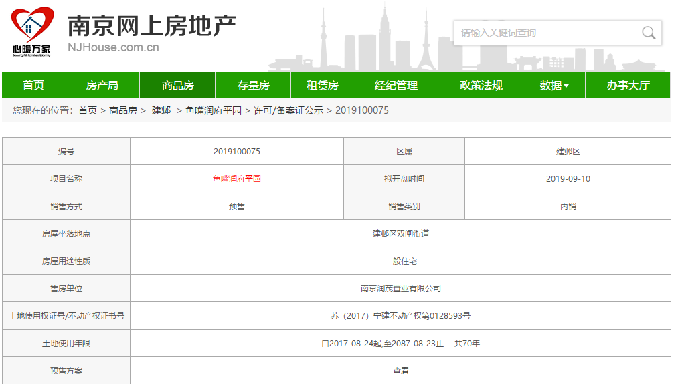Open the 首页 navigation tab
This screenshot has width=682, height=391.
point(33,85)
